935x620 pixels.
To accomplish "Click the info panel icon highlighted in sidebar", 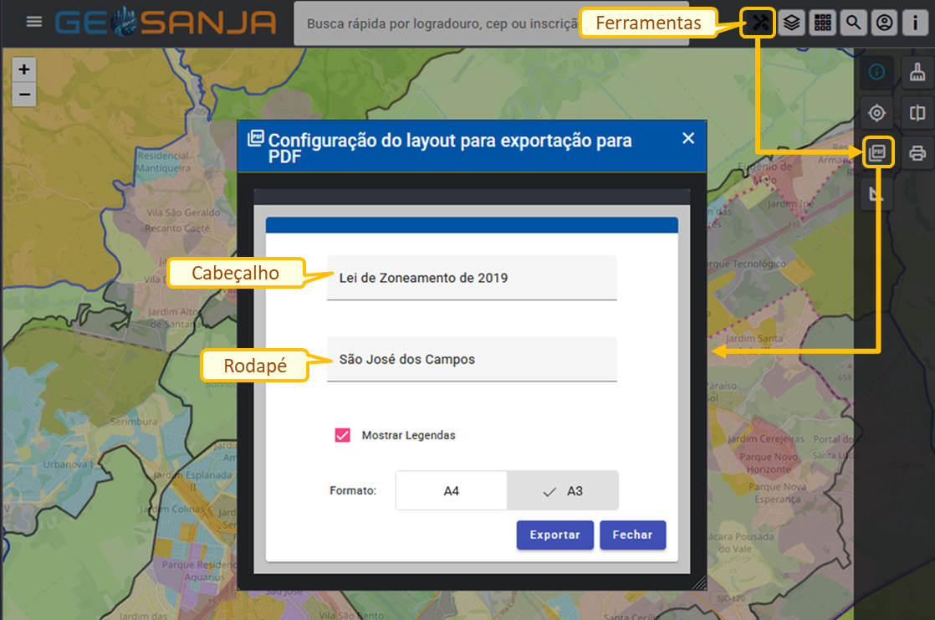I will pyautogui.click(x=876, y=73).
